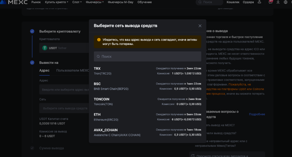Click the withdrawal address input field
This screenshot has height=157, width=292.
(64, 90)
